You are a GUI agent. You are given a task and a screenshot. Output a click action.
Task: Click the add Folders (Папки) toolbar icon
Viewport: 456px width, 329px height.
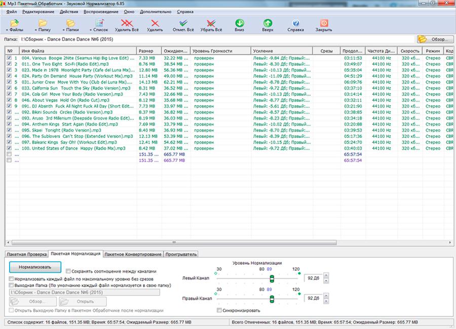coord(70,23)
